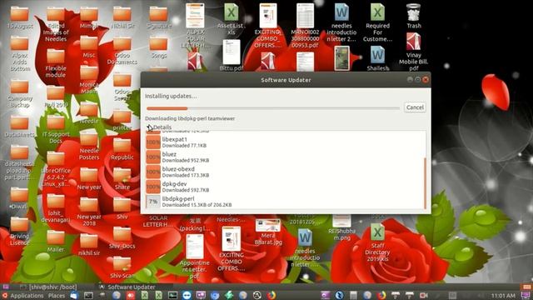Open the Edited Images of Needles folder
Screen dimensions: 533x300
56,23
